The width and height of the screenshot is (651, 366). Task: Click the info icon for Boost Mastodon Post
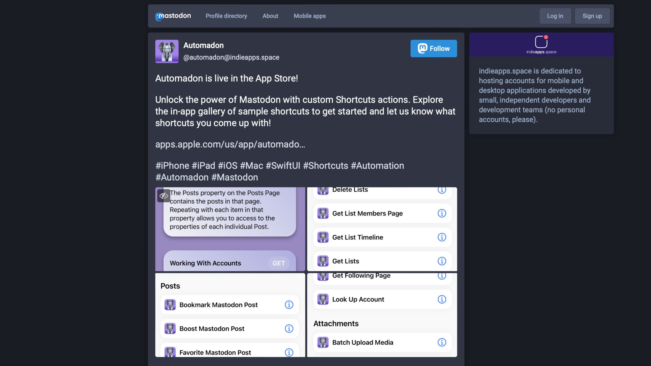click(x=289, y=329)
